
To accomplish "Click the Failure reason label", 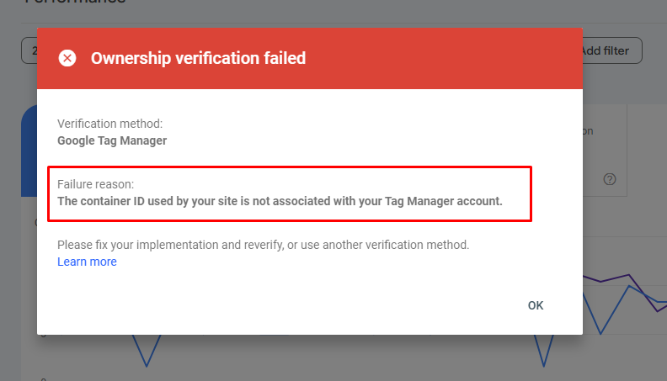I will tap(95, 184).
